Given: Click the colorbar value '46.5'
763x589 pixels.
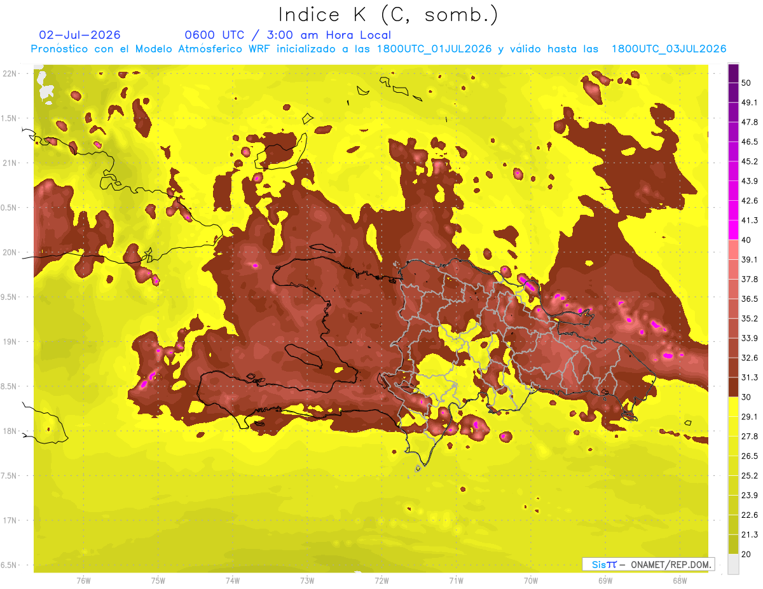Looking at the screenshot, I should (x=750, y=142).
